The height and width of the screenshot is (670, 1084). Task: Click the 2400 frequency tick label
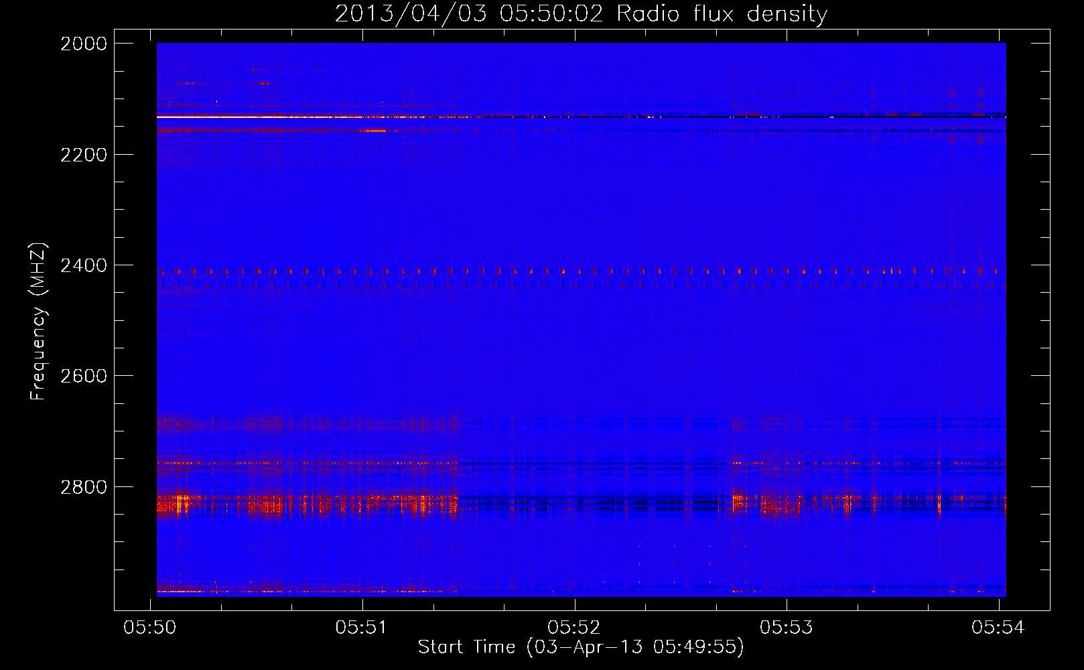click(x=84, y=266)
